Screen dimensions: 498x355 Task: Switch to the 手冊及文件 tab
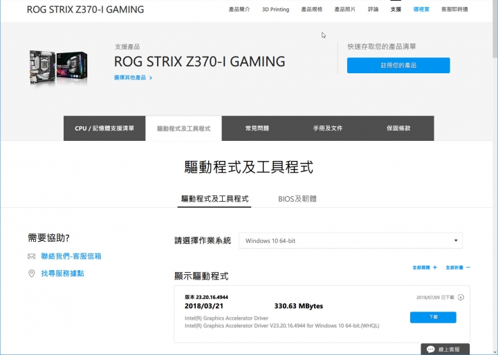[x=328, y=128]
